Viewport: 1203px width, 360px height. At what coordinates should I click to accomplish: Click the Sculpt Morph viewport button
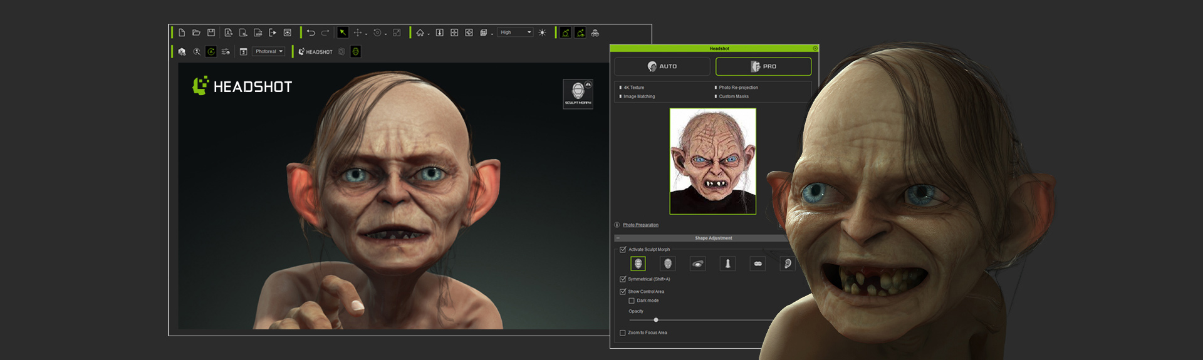coord(578,94)
